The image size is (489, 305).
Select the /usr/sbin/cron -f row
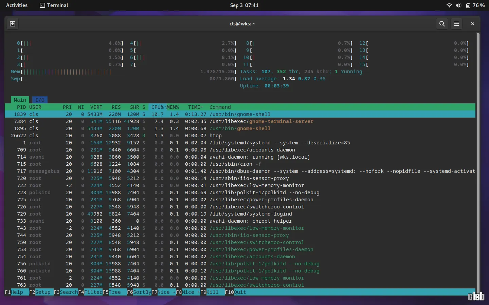pos(240,164)
